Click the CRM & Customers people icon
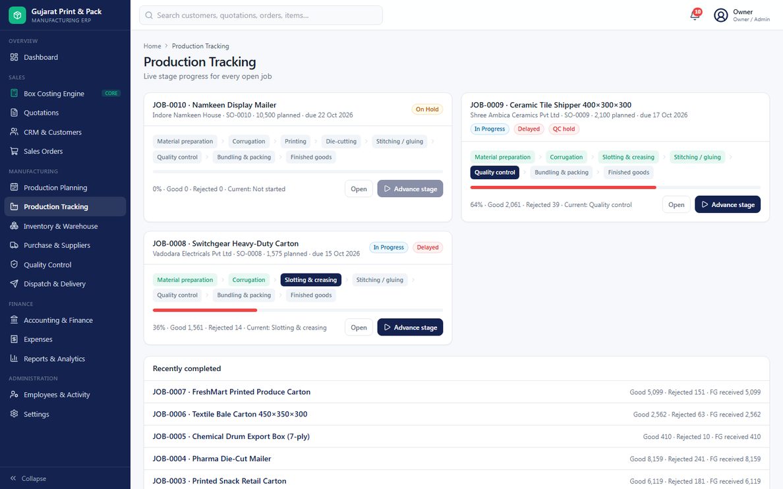 pyautogui.click(x=14, y=132)
